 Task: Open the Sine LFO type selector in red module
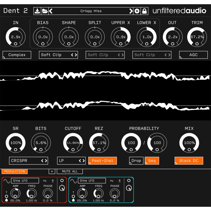point(25,181)
